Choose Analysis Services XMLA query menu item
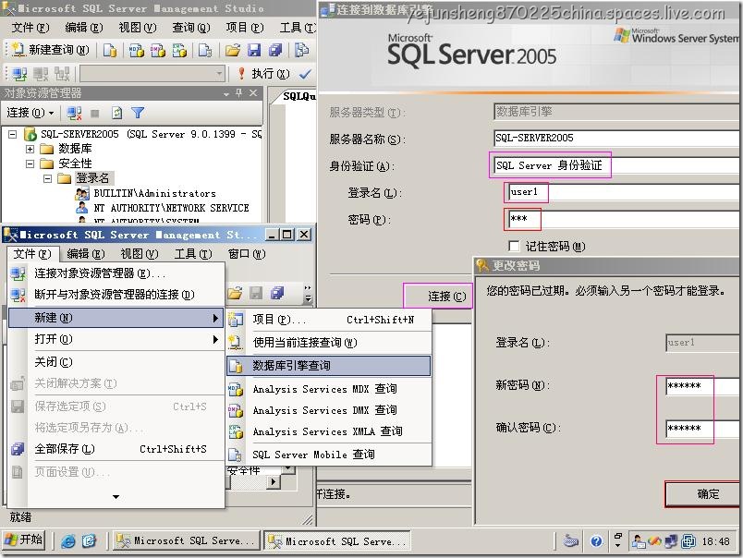The image size is (743, 558). click(329, 431)
